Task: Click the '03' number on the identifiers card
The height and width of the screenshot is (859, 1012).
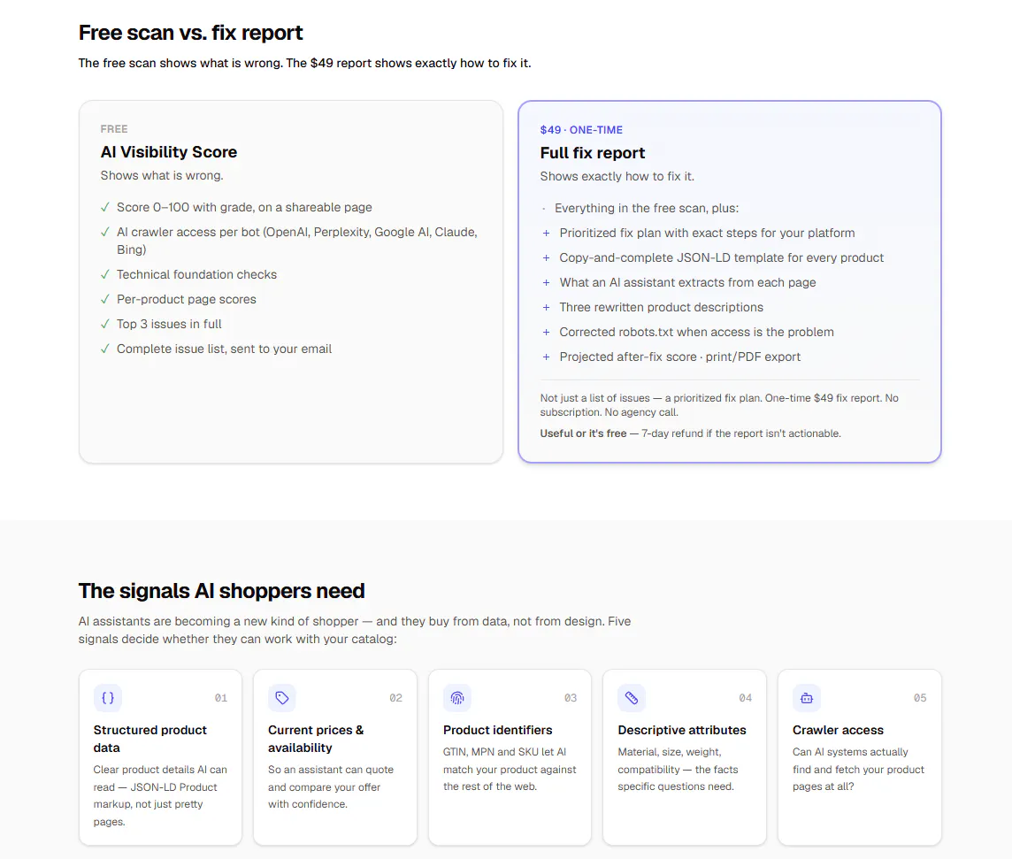Action: click(571, 698)
